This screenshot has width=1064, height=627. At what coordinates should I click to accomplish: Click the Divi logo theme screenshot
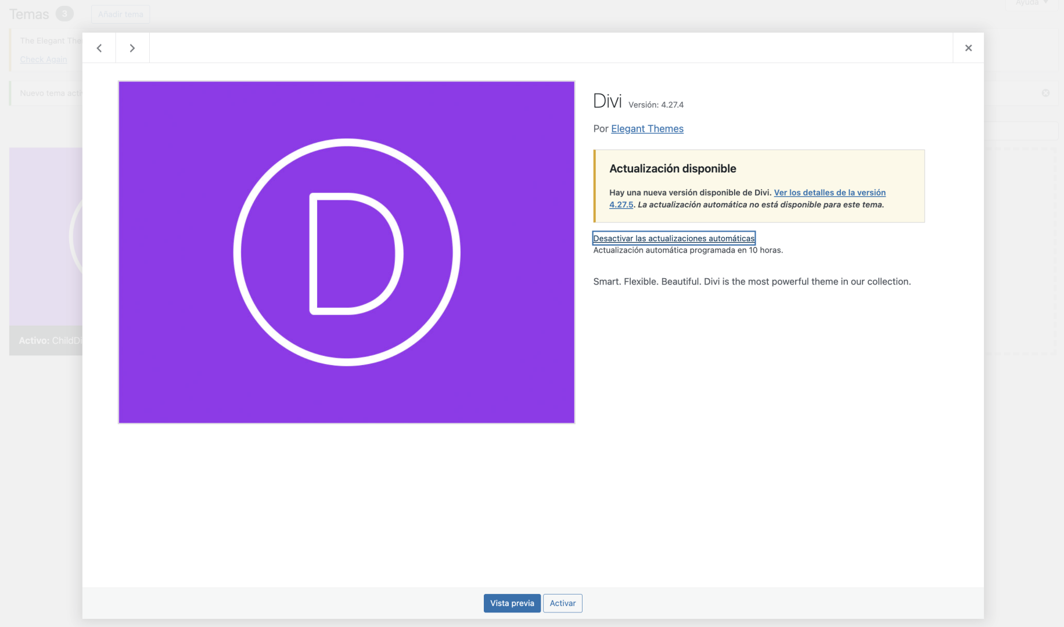(347, 252)
